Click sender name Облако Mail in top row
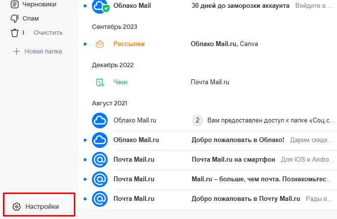The width and height of the screenshot is (337, 219). [x=132, y=5]
